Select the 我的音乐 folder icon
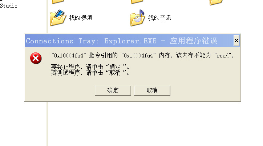Viewport: 263px width, 146px height. click(137, 18)
